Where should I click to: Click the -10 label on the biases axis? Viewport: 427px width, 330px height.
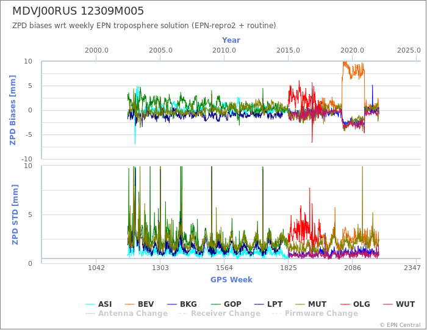tap(27, 159)
